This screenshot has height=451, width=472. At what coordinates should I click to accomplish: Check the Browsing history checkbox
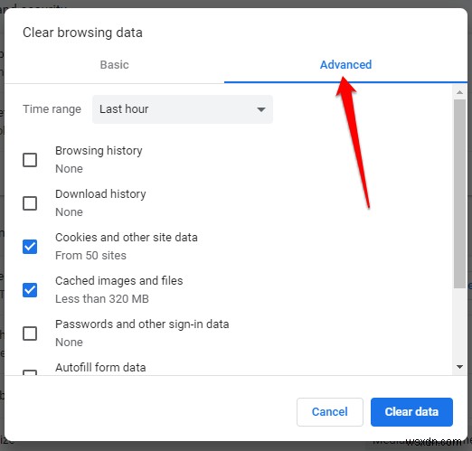click(30, 160)
